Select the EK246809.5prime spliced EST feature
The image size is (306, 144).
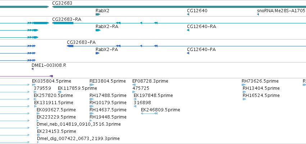[149, 113]
